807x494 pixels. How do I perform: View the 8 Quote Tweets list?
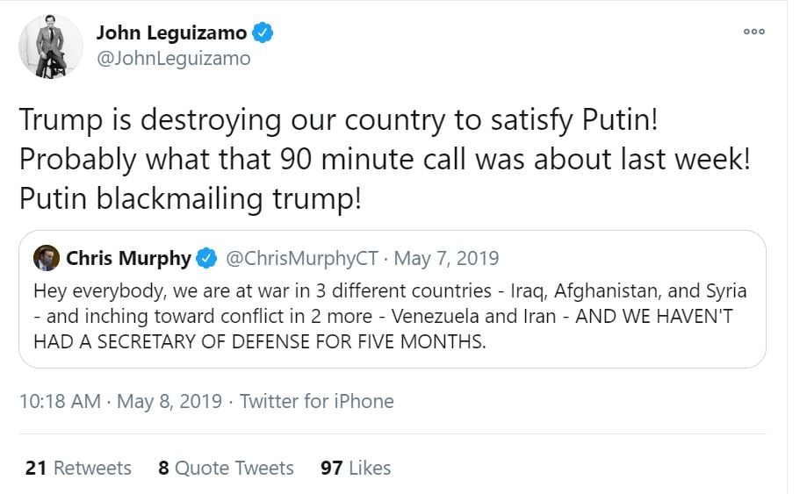(x=226, y=468)
